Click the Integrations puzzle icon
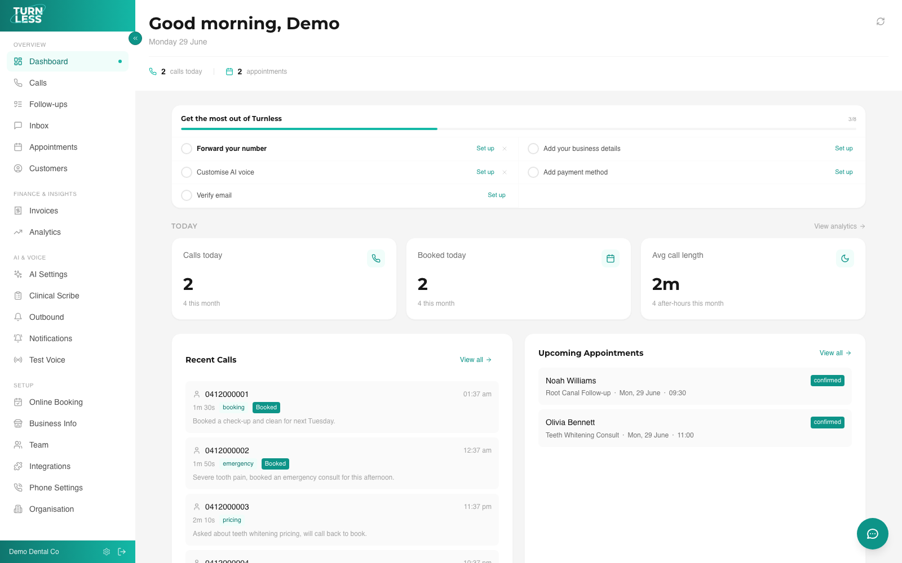The image size is (902, 563). (18, 466)
